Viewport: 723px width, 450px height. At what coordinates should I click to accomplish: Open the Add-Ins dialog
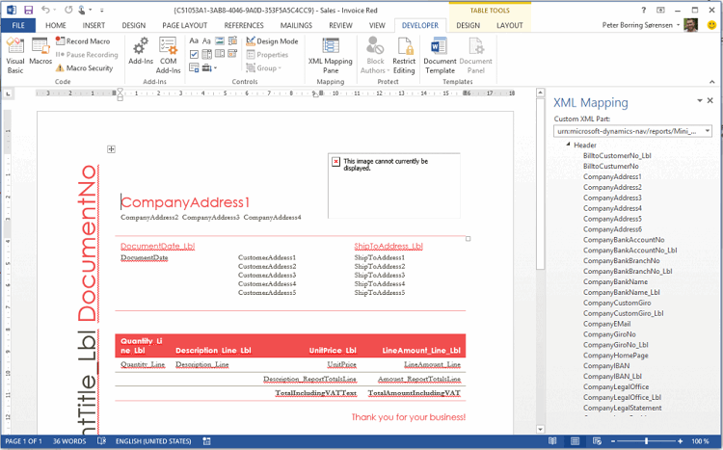(141, 53)
